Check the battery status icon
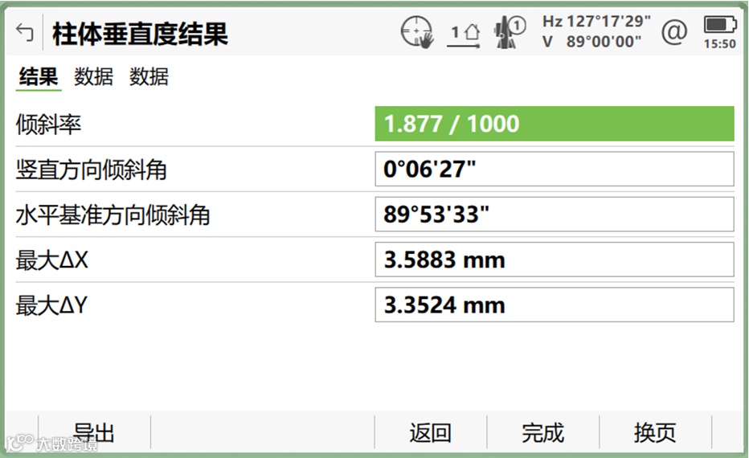Screen dimensions: 749x458 720,24
